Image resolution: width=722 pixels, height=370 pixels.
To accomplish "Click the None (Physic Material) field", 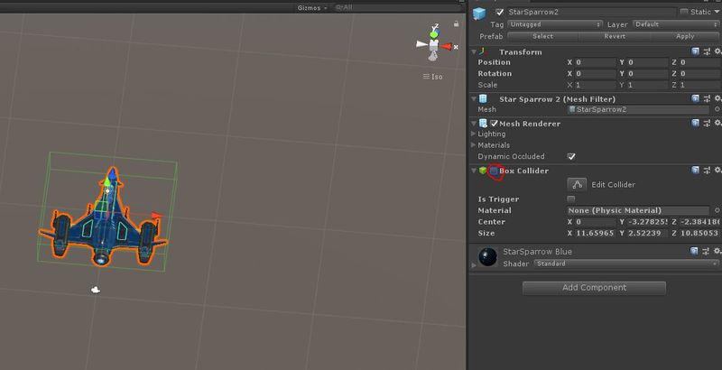I will pyautogui.click(x=638, y=211).
